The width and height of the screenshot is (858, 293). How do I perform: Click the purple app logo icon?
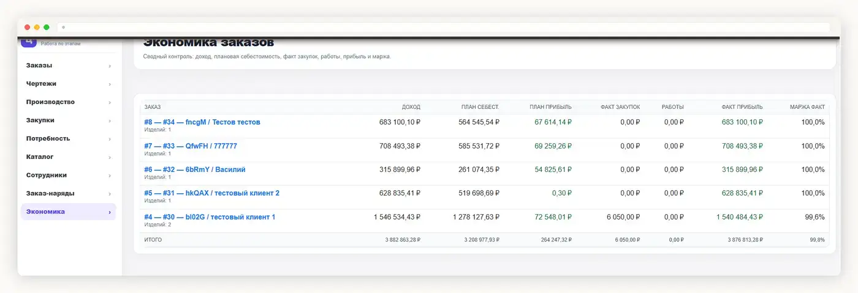pyautogui.click(x=29, y=42)
